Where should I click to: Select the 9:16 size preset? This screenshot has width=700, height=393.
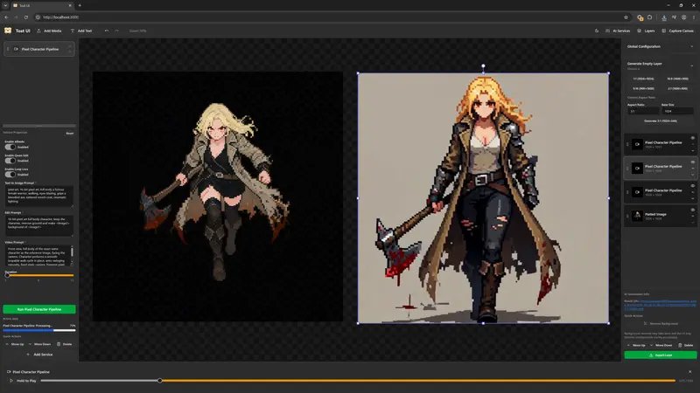(643, 88)
